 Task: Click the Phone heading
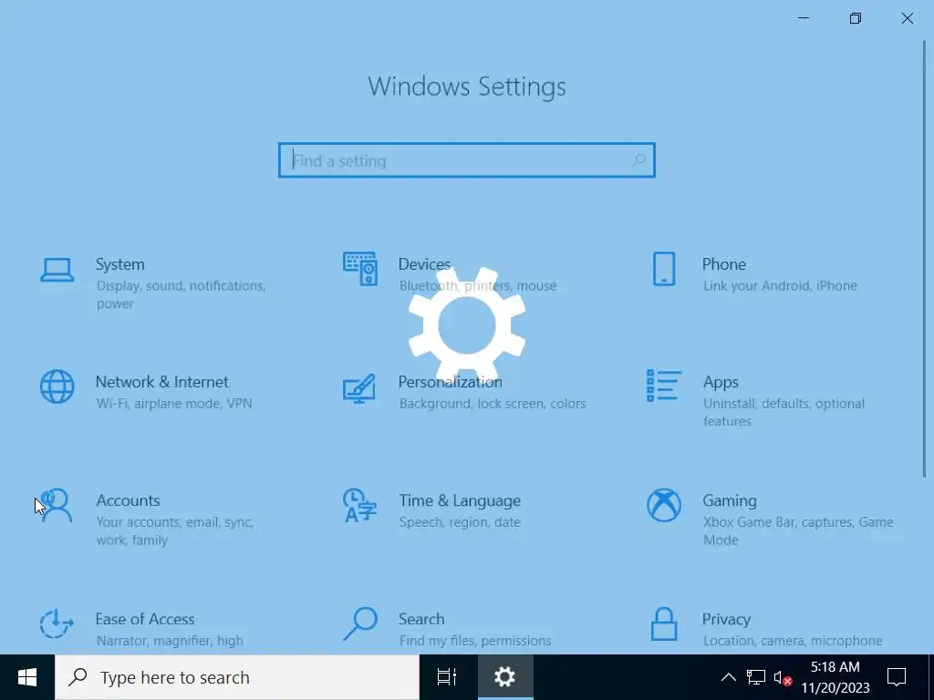pos(723,264)
